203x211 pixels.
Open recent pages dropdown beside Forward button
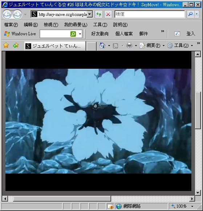click(25, 14)
